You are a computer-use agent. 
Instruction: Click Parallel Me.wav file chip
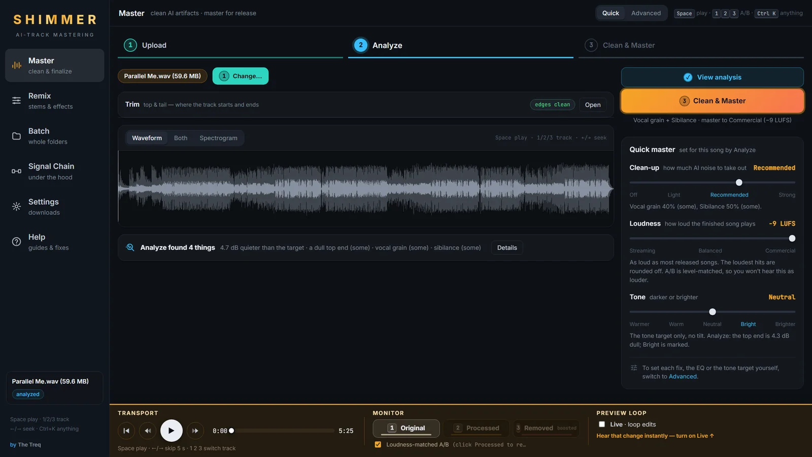click(162, 76)
